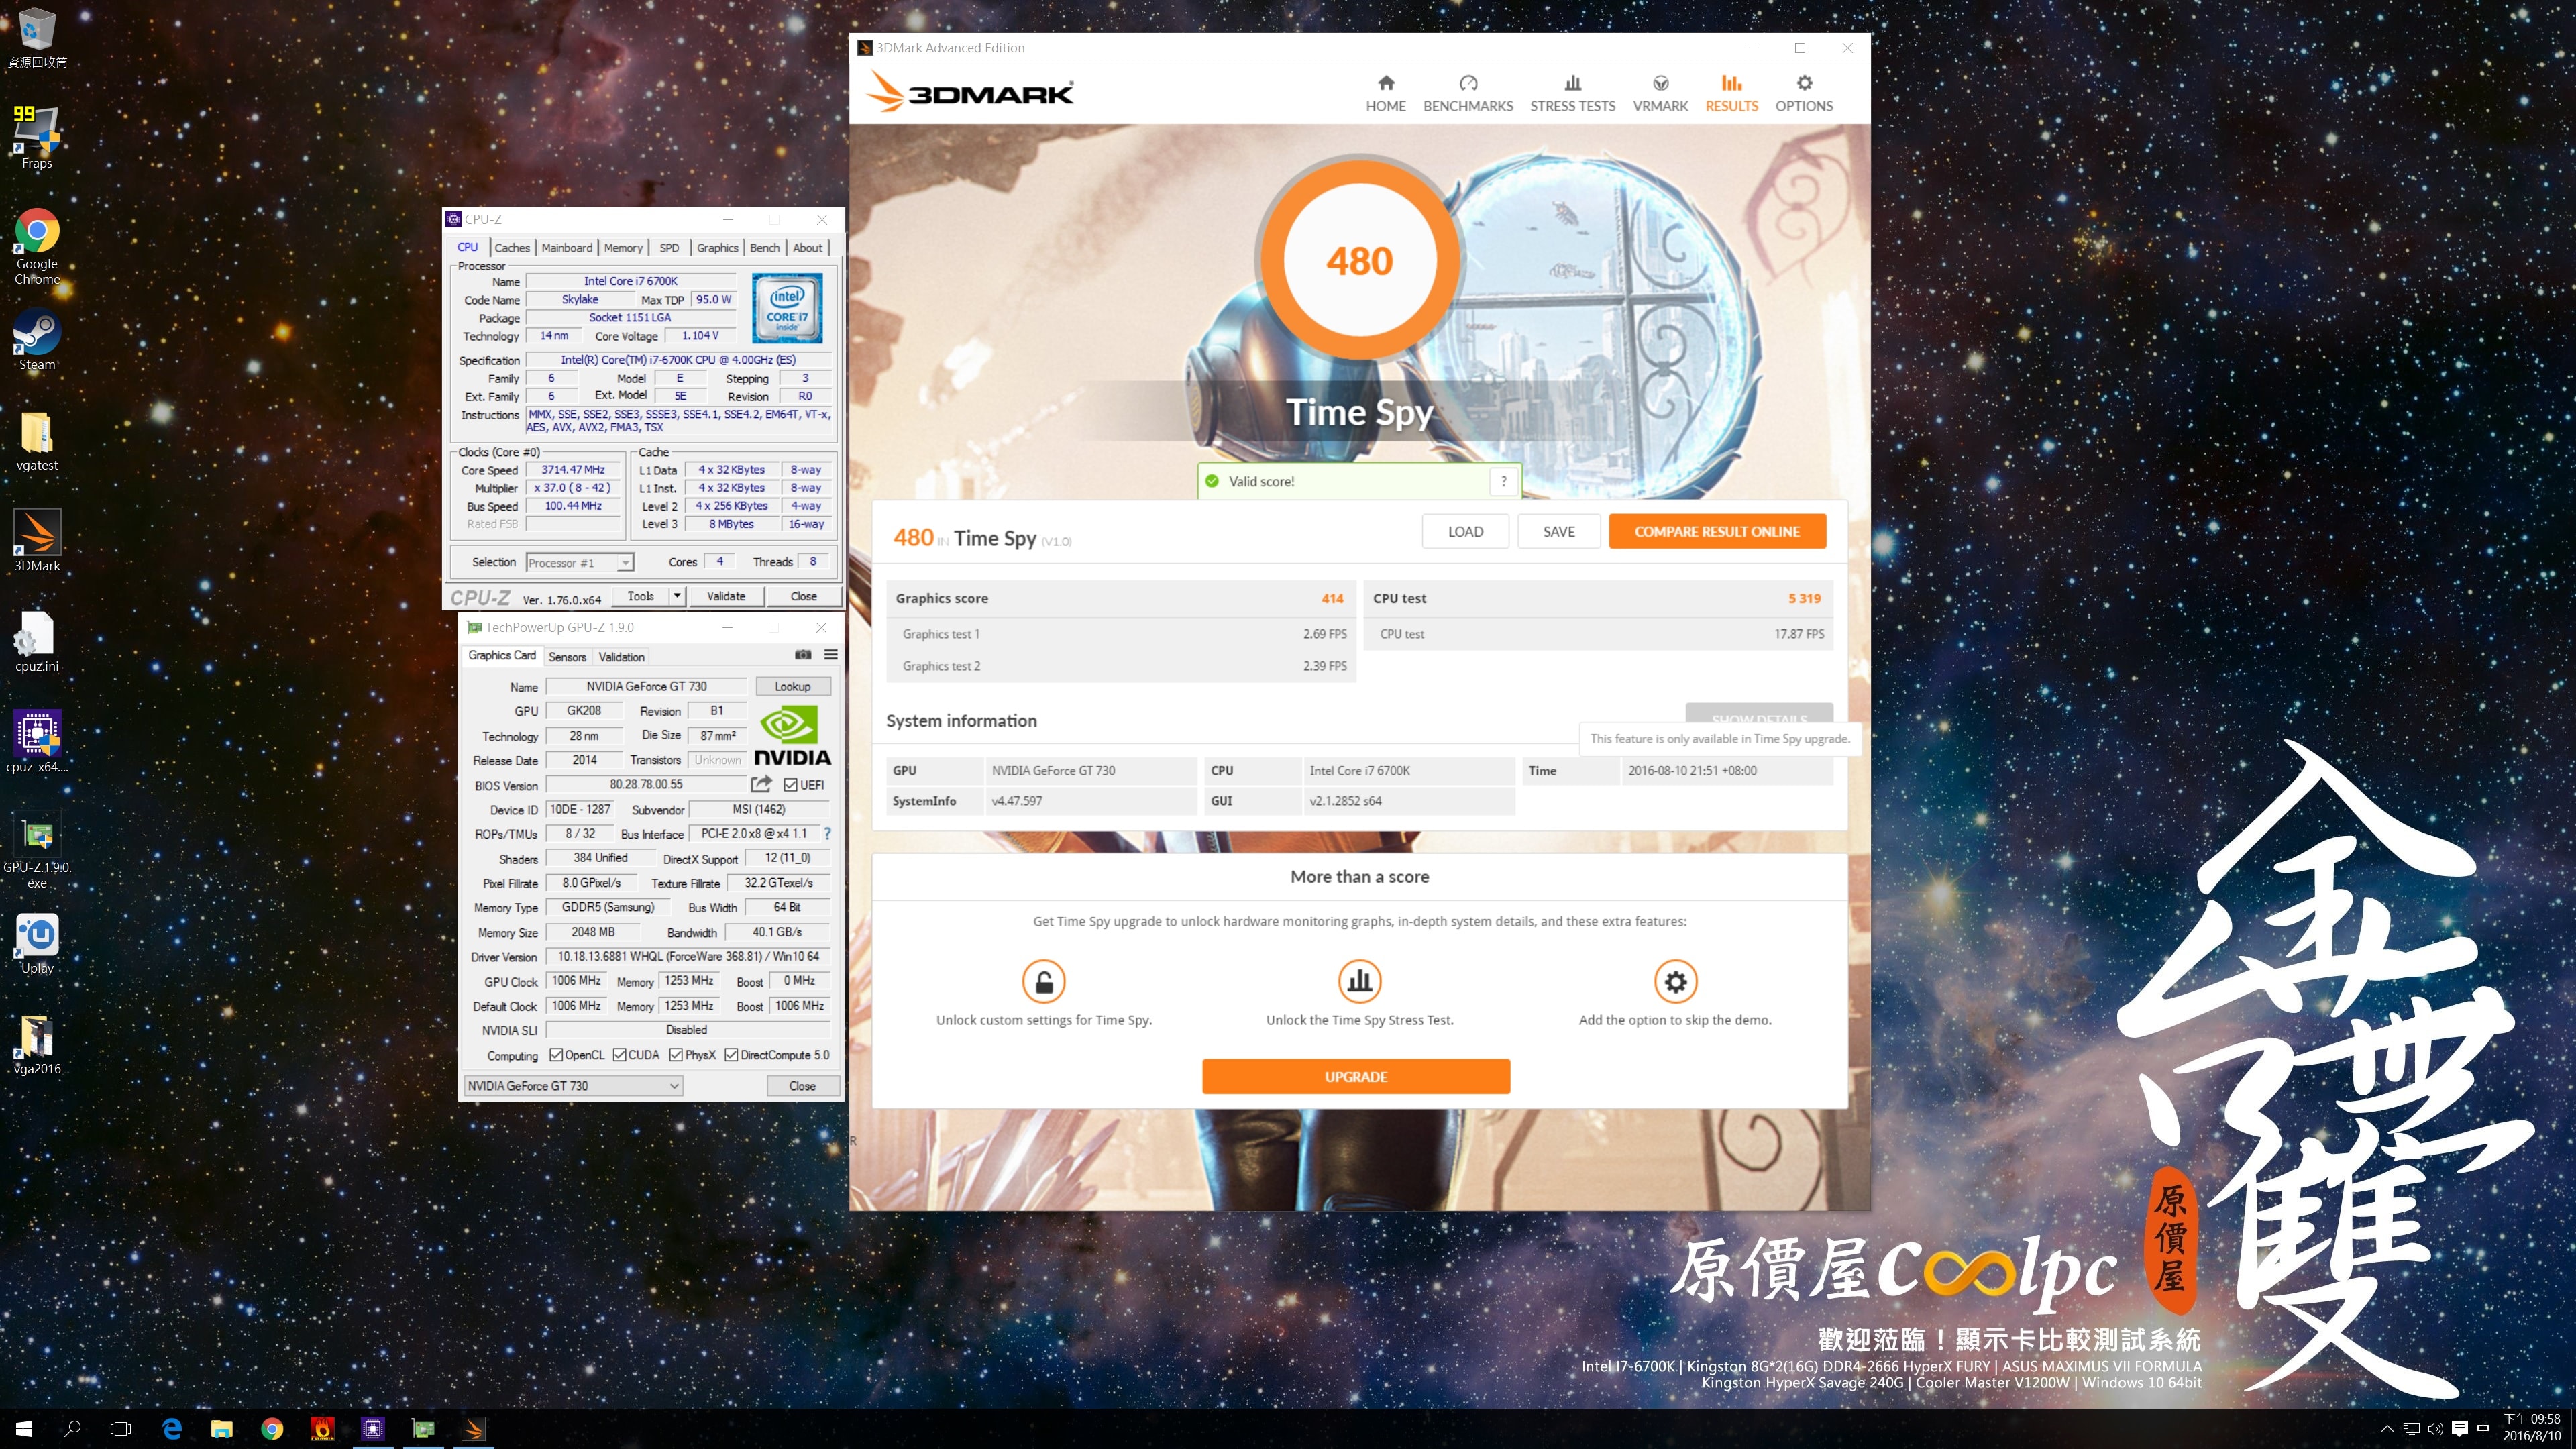Screen dimensions: 2576x1449
Task: Open the Uplay desktop shortcut
Action: [x=37, y=943]
